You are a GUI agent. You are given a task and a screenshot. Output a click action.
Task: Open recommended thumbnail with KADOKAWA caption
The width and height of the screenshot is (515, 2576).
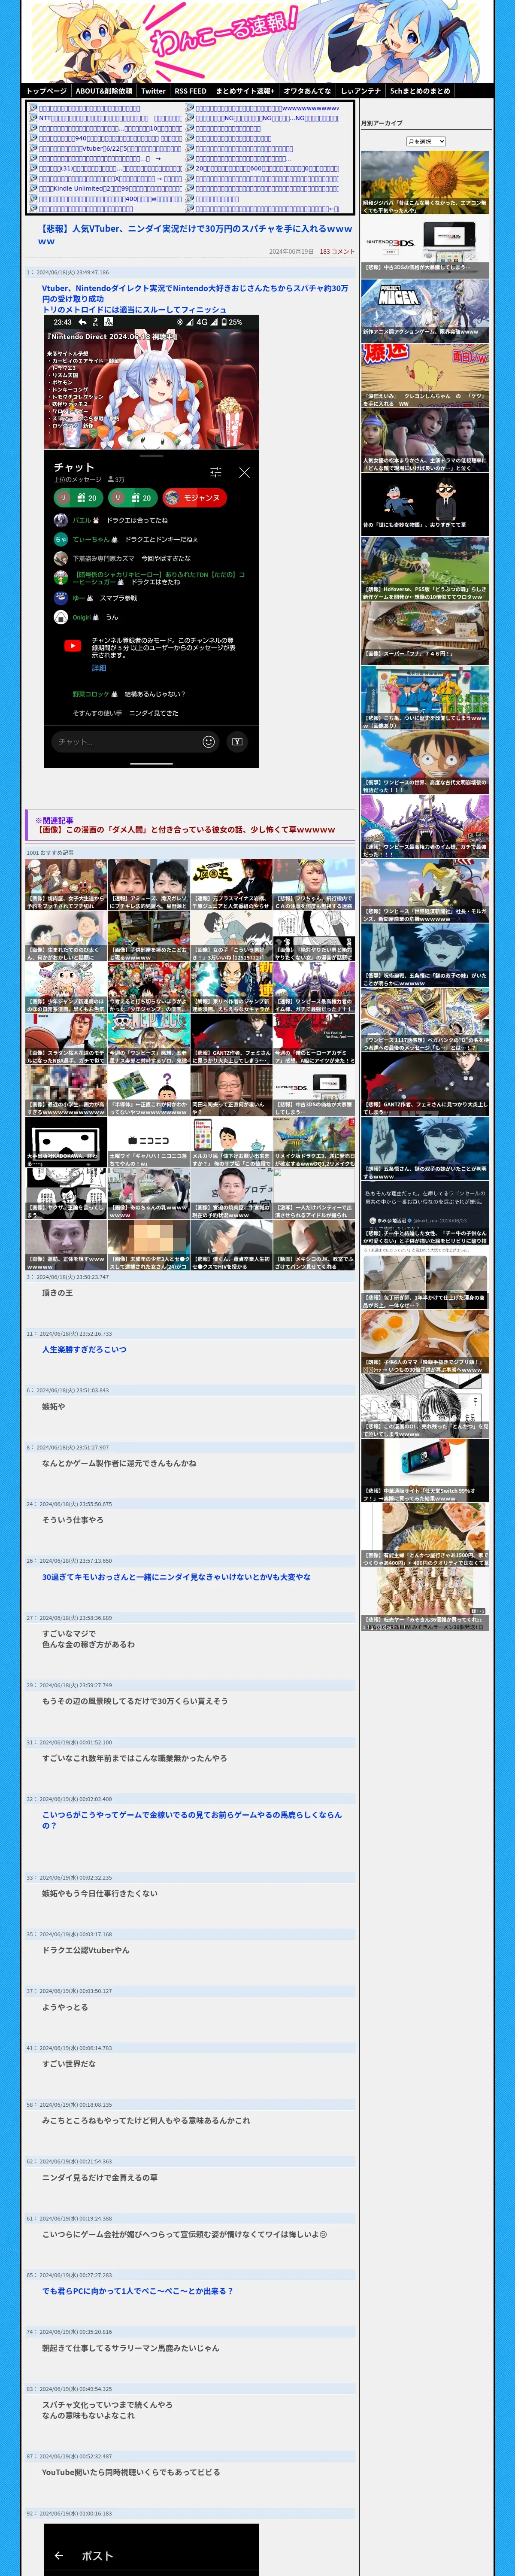[66, 1141]
